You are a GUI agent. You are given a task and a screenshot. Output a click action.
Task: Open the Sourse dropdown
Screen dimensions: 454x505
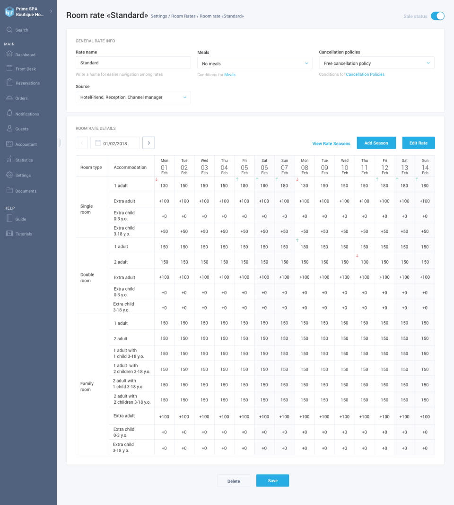tap(133, 97)
